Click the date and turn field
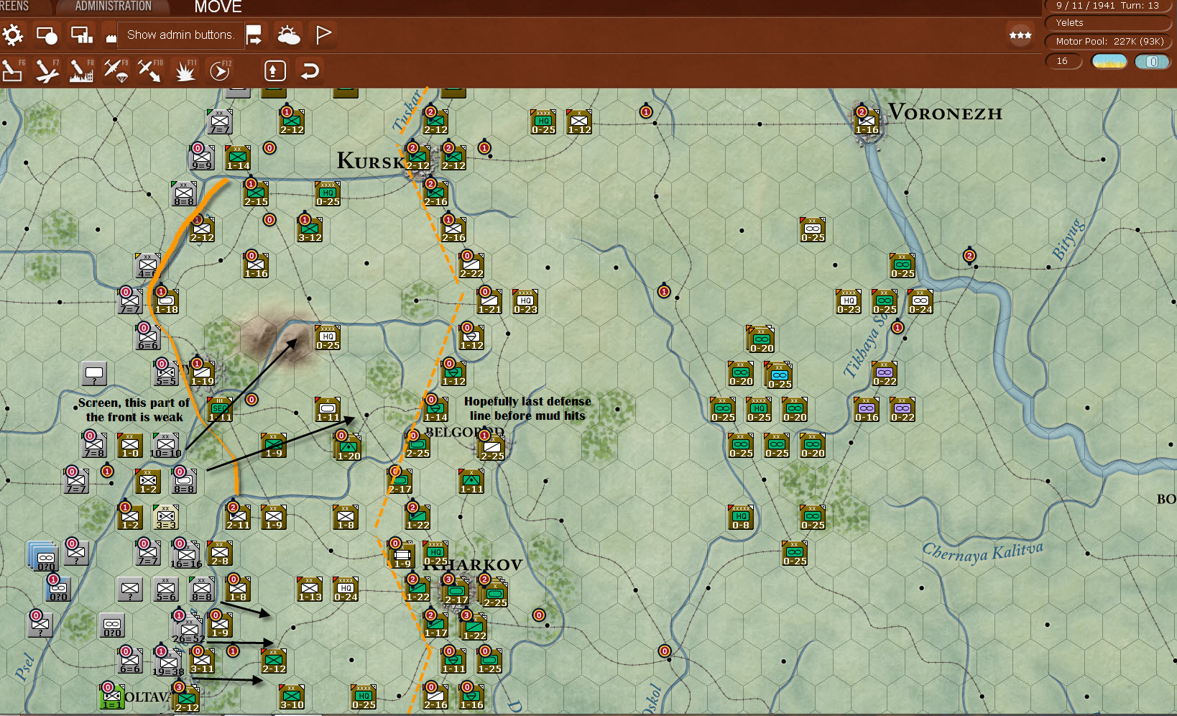The image size is (1177, 716). pos(1107,6)
